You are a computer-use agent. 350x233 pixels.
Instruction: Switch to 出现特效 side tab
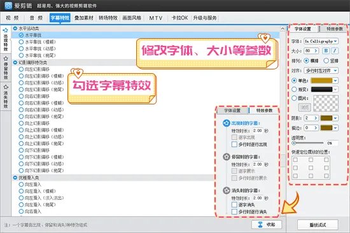[x=6, y=39]
